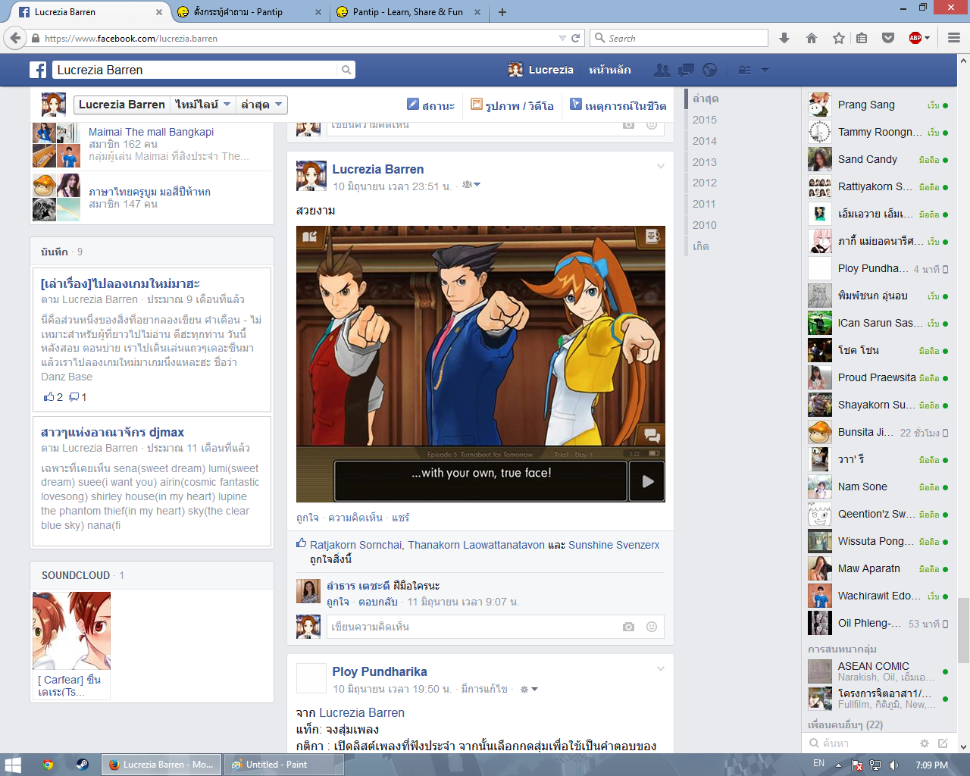Reload the page with refresh icon
Screen dimensions: 970x776
575,38
